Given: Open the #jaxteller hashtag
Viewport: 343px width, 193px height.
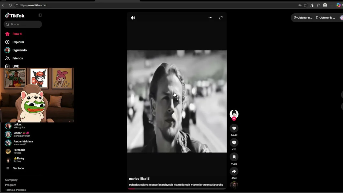Looking at the screenshot, I should click(x=197, y=185).
